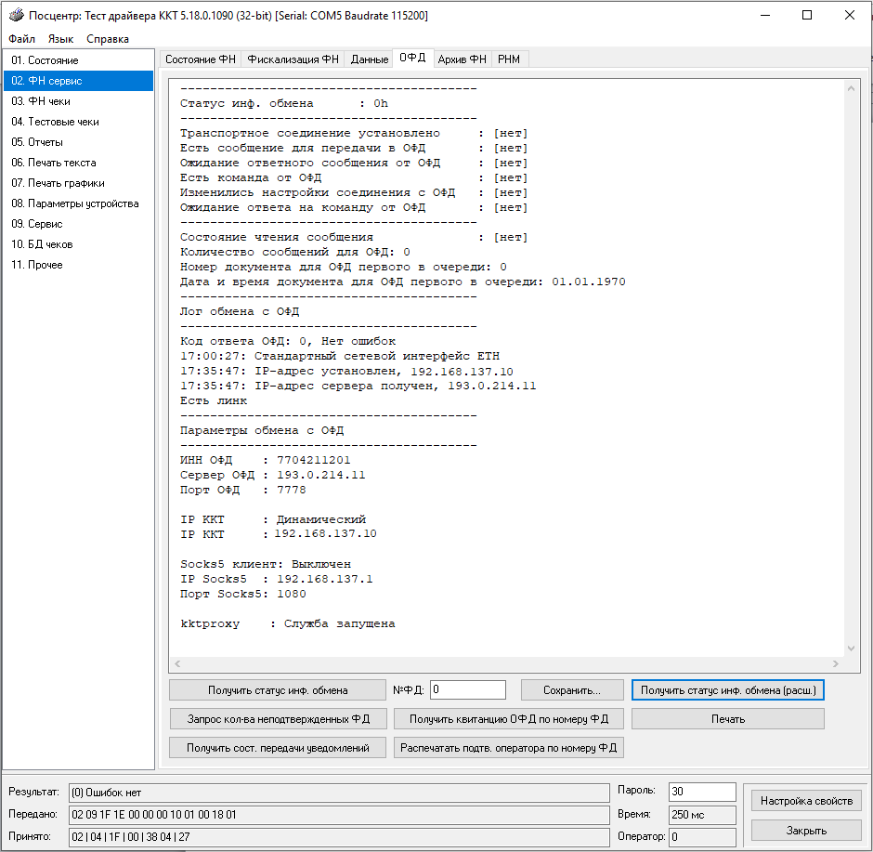Switch to the Архив ФН tab
The width and height of the screenshot is (873, 852).
click(462, 59)
